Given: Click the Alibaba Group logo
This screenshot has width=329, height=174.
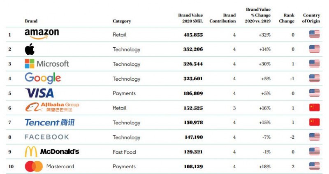Looking at the screenshot, I should point(52,107).
